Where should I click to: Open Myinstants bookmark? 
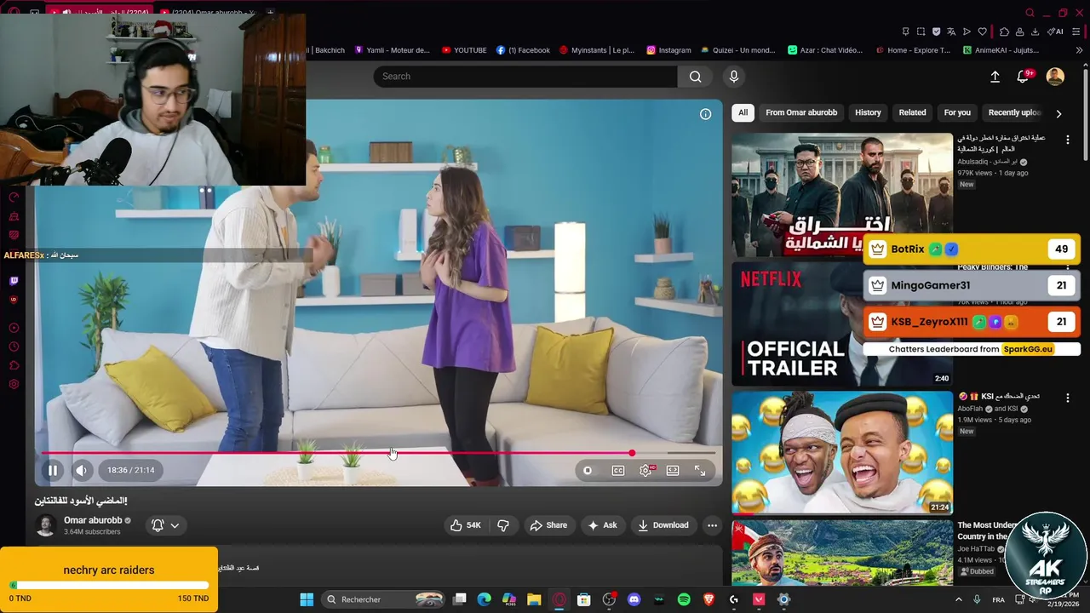[597, 50]
